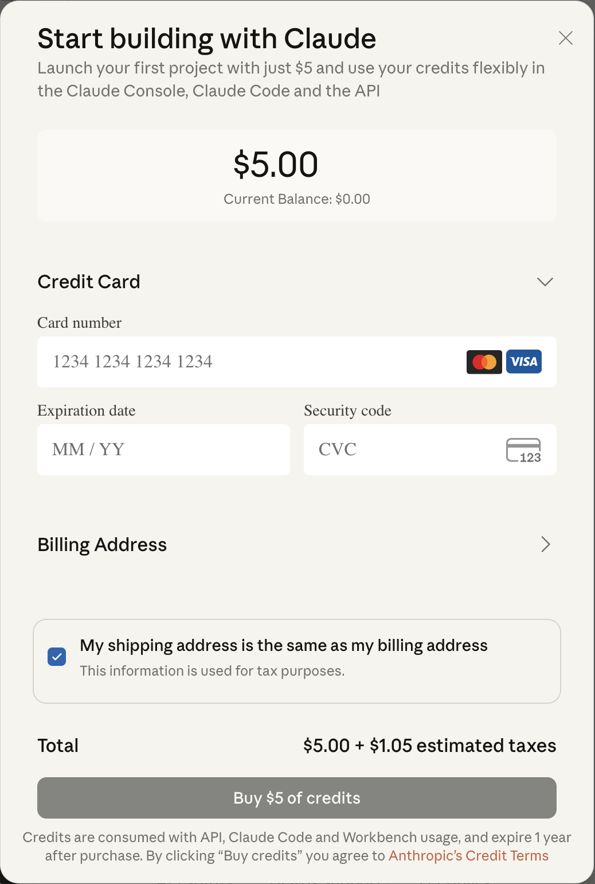Focus the Card number field

(x=252, y=362)
